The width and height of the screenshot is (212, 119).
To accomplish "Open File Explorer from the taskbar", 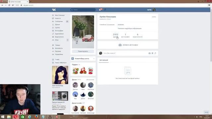I will [x=9, y=117].
